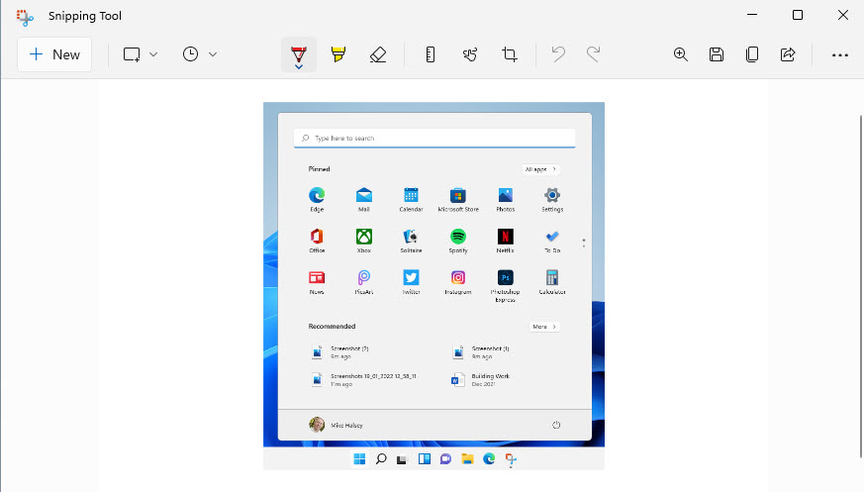Toggle the Ruler tool
Viewport: 864px width, 492px height.
coord(431,54)
